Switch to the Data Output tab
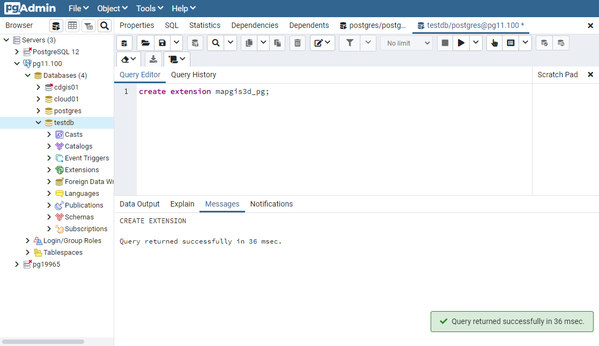 point(139,204)
